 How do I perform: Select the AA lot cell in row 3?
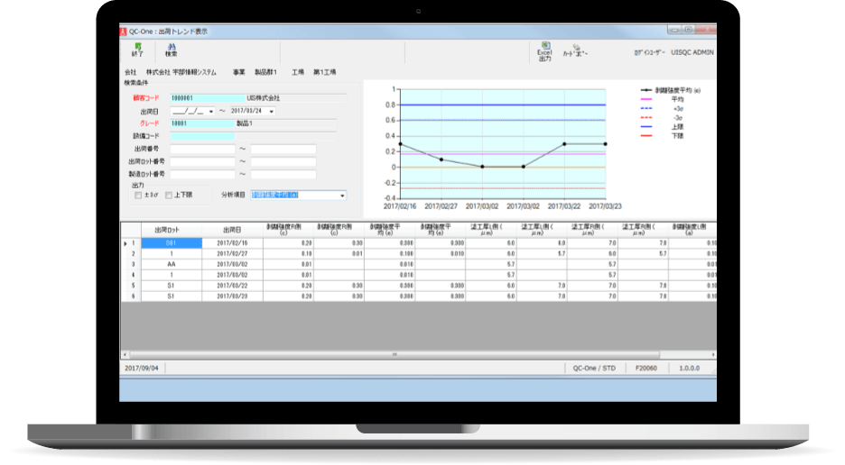point(170,264)
